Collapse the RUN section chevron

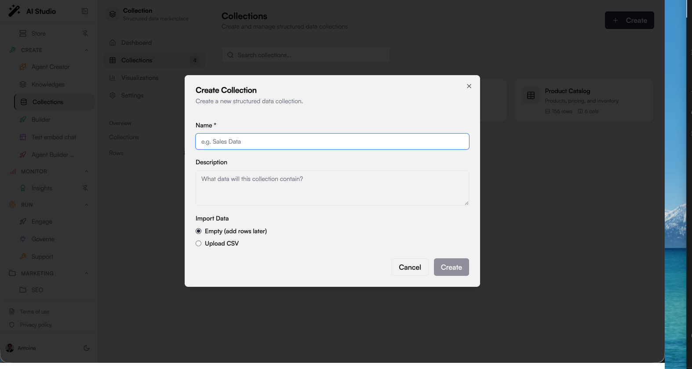[x=87, y=205]
